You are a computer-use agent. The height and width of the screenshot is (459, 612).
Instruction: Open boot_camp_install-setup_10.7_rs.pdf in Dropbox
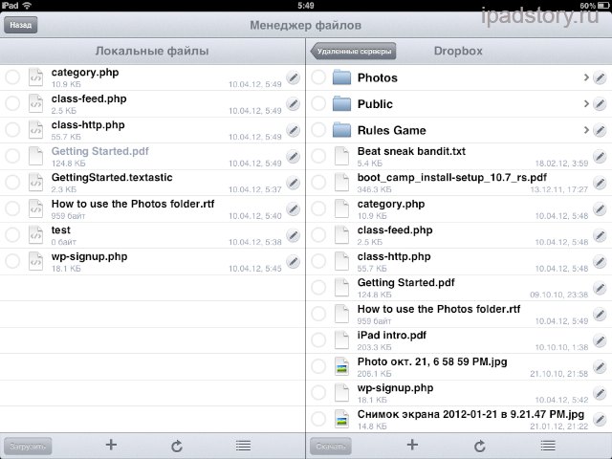(x=459, y=183)
